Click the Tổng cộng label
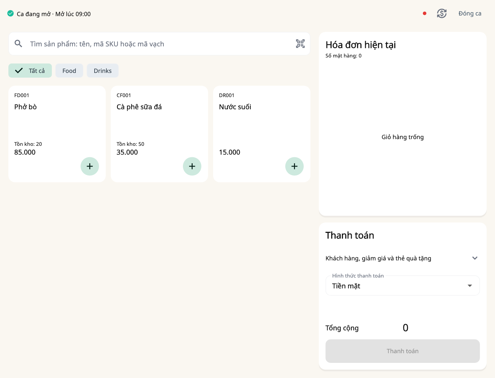The width and height of the screenshot is (495, 378). (x=342, y=328)
